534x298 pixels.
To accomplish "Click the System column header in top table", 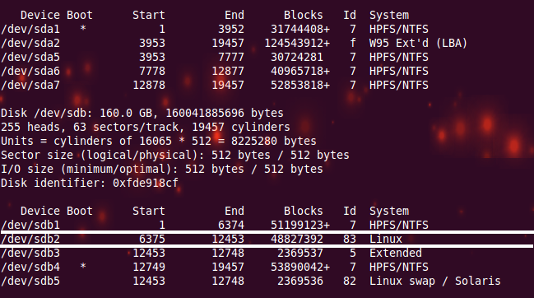I will [389, 16].
